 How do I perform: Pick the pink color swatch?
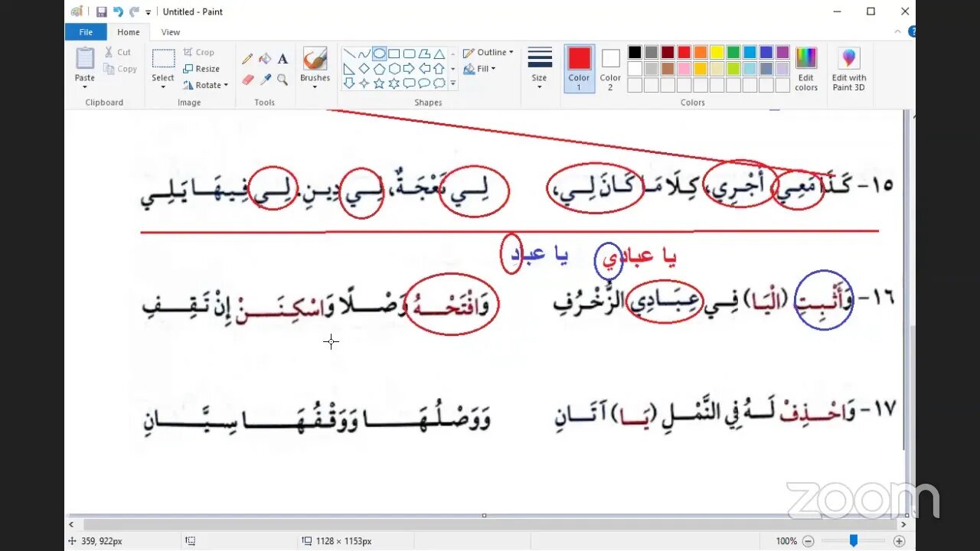[x=684, y=69]
